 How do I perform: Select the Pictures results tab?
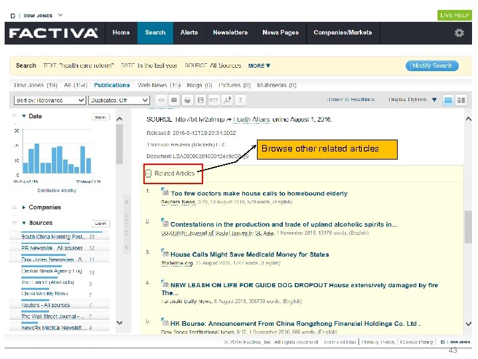pyautogui.click(x=234, y=85)
